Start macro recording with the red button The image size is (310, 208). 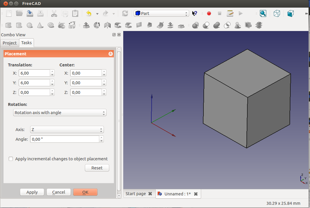point(209,13)
